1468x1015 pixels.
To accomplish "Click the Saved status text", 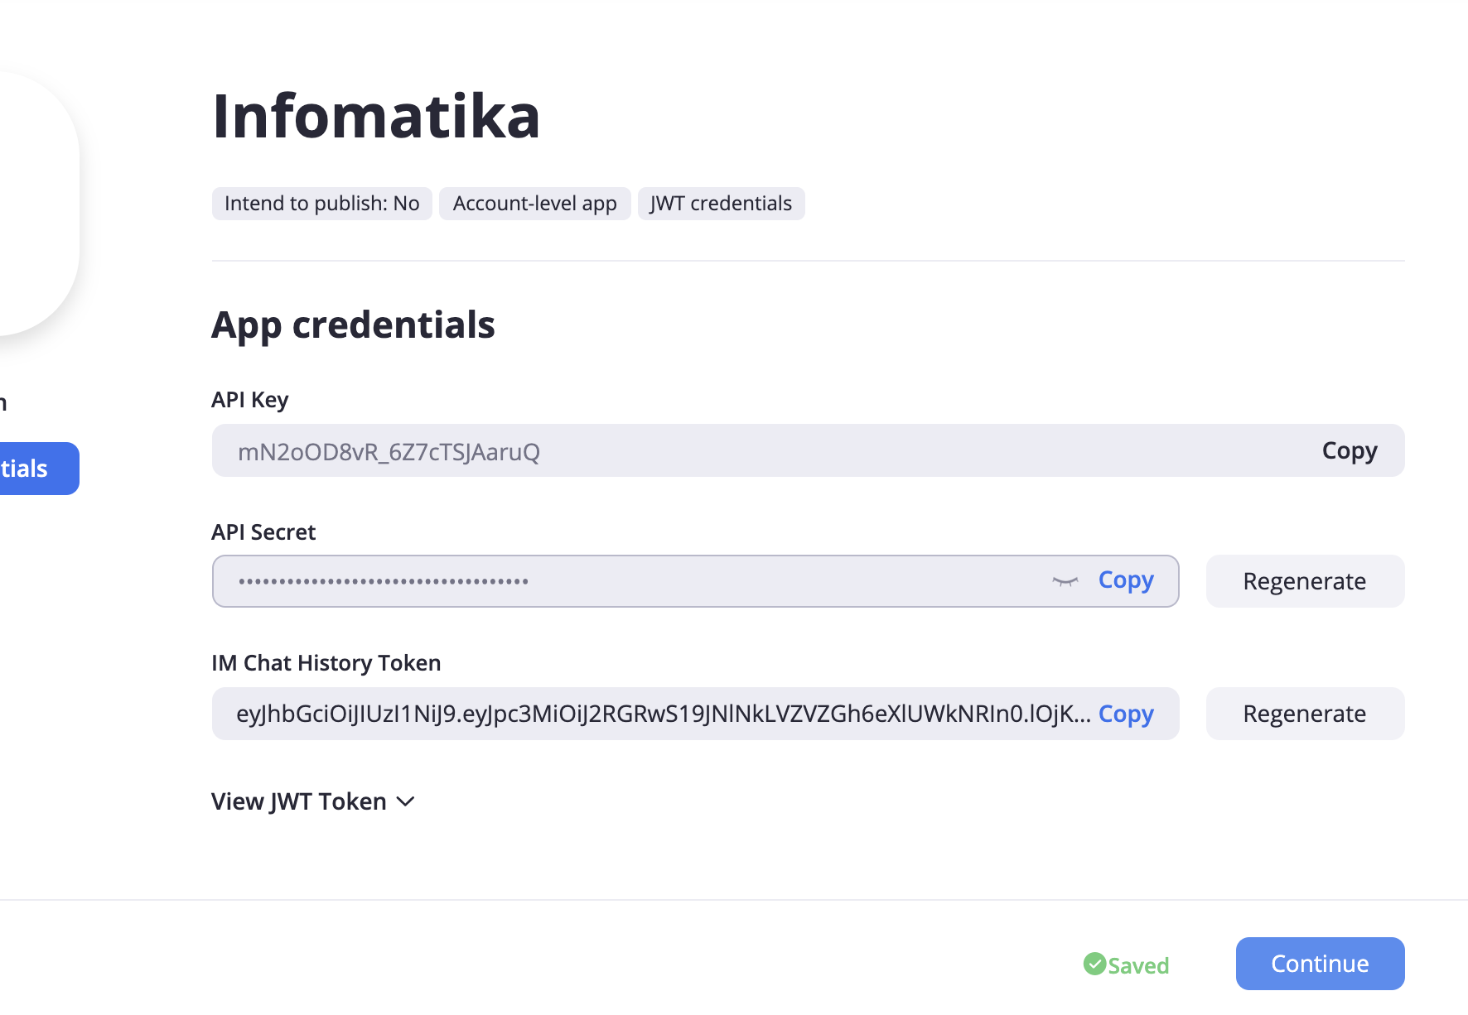I will (x=1138, y=965).
